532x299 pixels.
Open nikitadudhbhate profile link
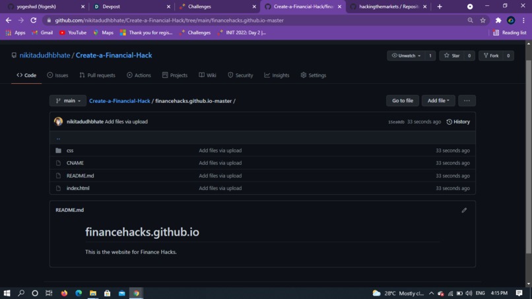point(45,55)
